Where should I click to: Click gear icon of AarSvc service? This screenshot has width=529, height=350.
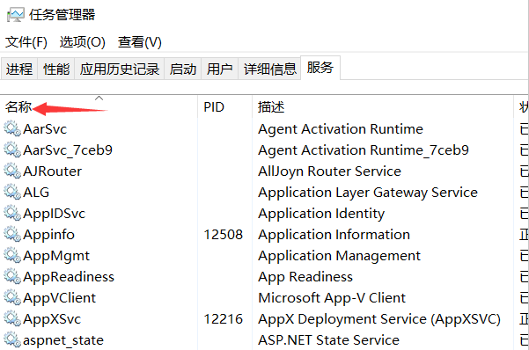pyautogui.click(x=12, y=128)
